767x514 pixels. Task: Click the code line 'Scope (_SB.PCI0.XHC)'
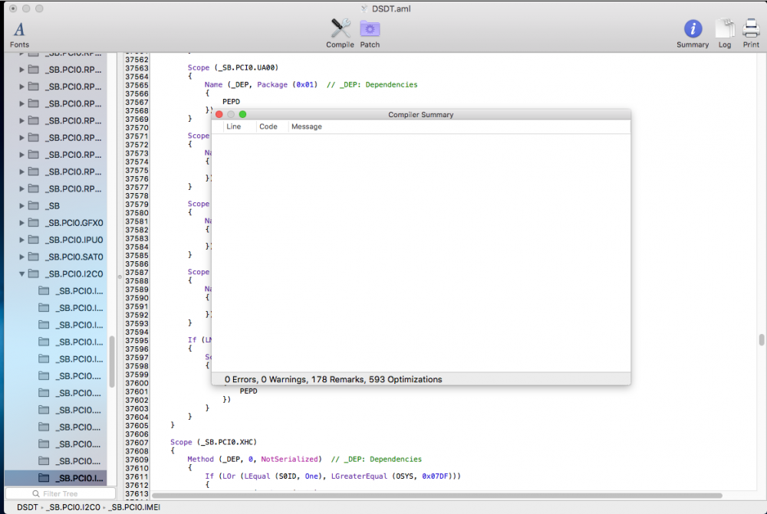tap(213, 442)
